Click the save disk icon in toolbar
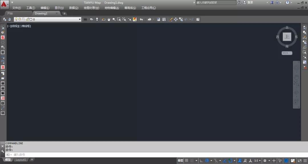 [x=97, y=19]
